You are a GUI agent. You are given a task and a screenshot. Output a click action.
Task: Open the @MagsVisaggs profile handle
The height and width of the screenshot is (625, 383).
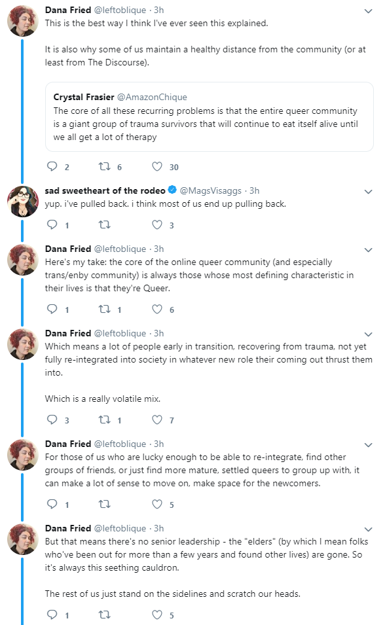210,190
